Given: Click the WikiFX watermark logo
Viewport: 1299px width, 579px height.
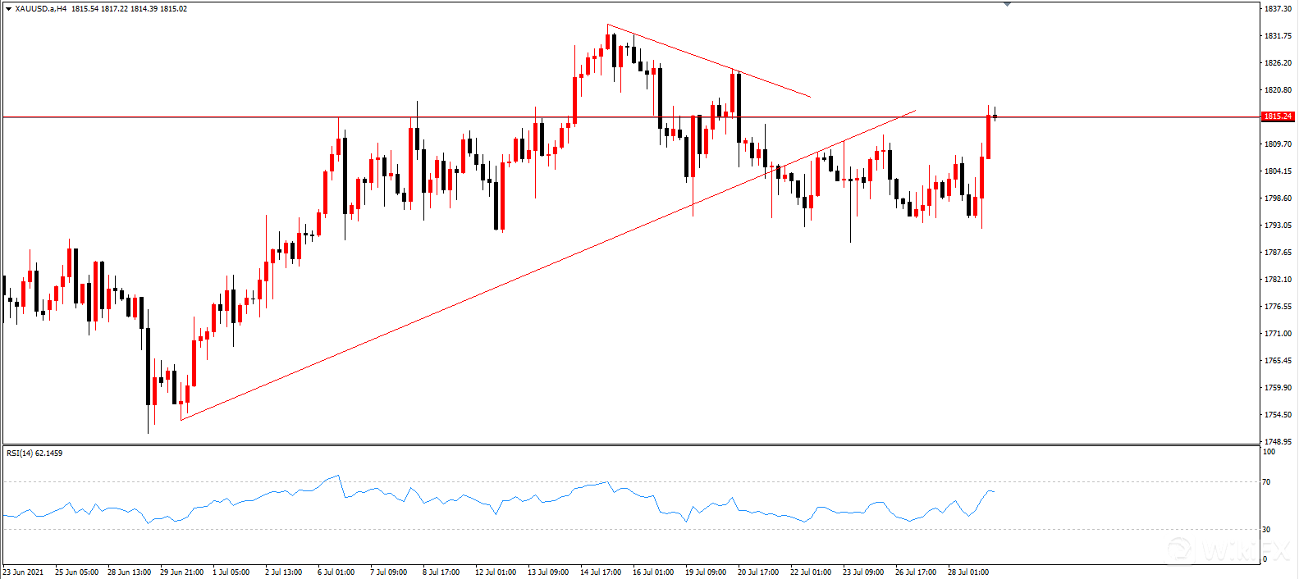Looking at the screenshot, I should click(x=1231, y=550).
